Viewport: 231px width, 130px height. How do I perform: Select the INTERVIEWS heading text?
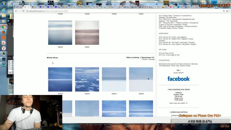164,34
